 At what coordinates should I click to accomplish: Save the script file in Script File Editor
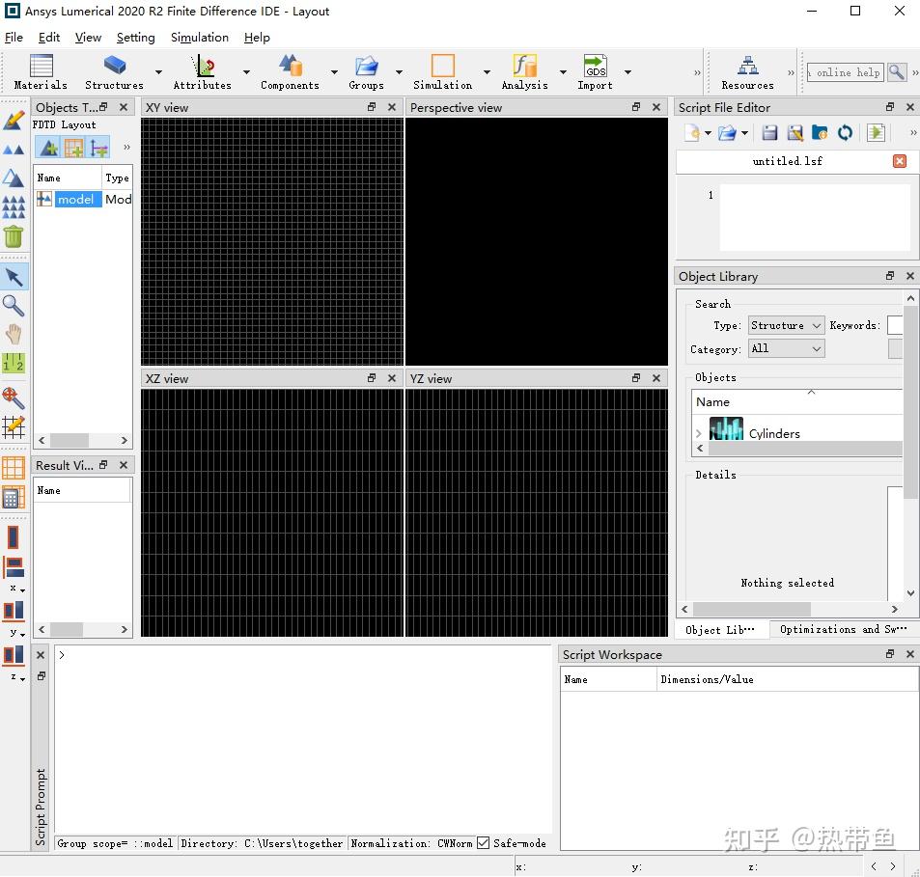coord(768,132)
